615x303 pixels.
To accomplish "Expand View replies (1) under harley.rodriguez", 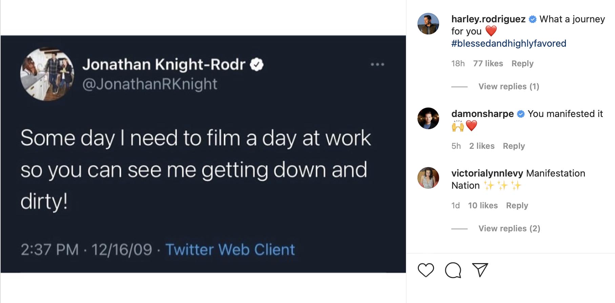I will click(509, 87).
